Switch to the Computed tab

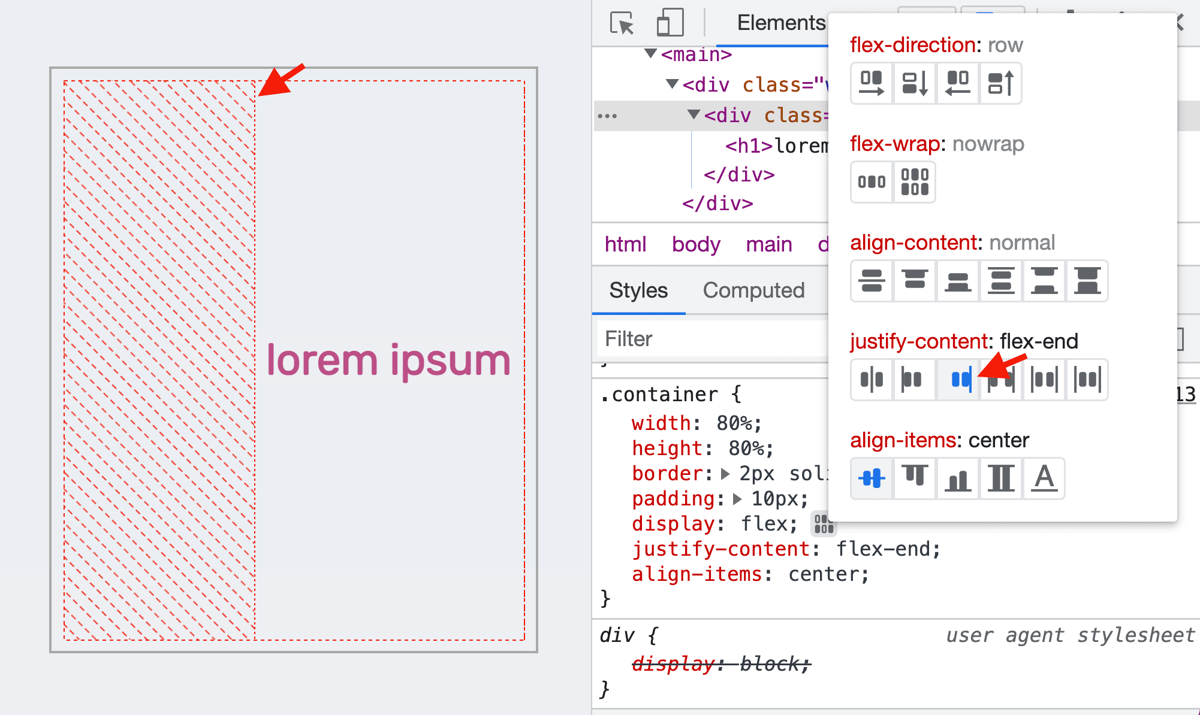pyautogui.click(x=753, y=290)
